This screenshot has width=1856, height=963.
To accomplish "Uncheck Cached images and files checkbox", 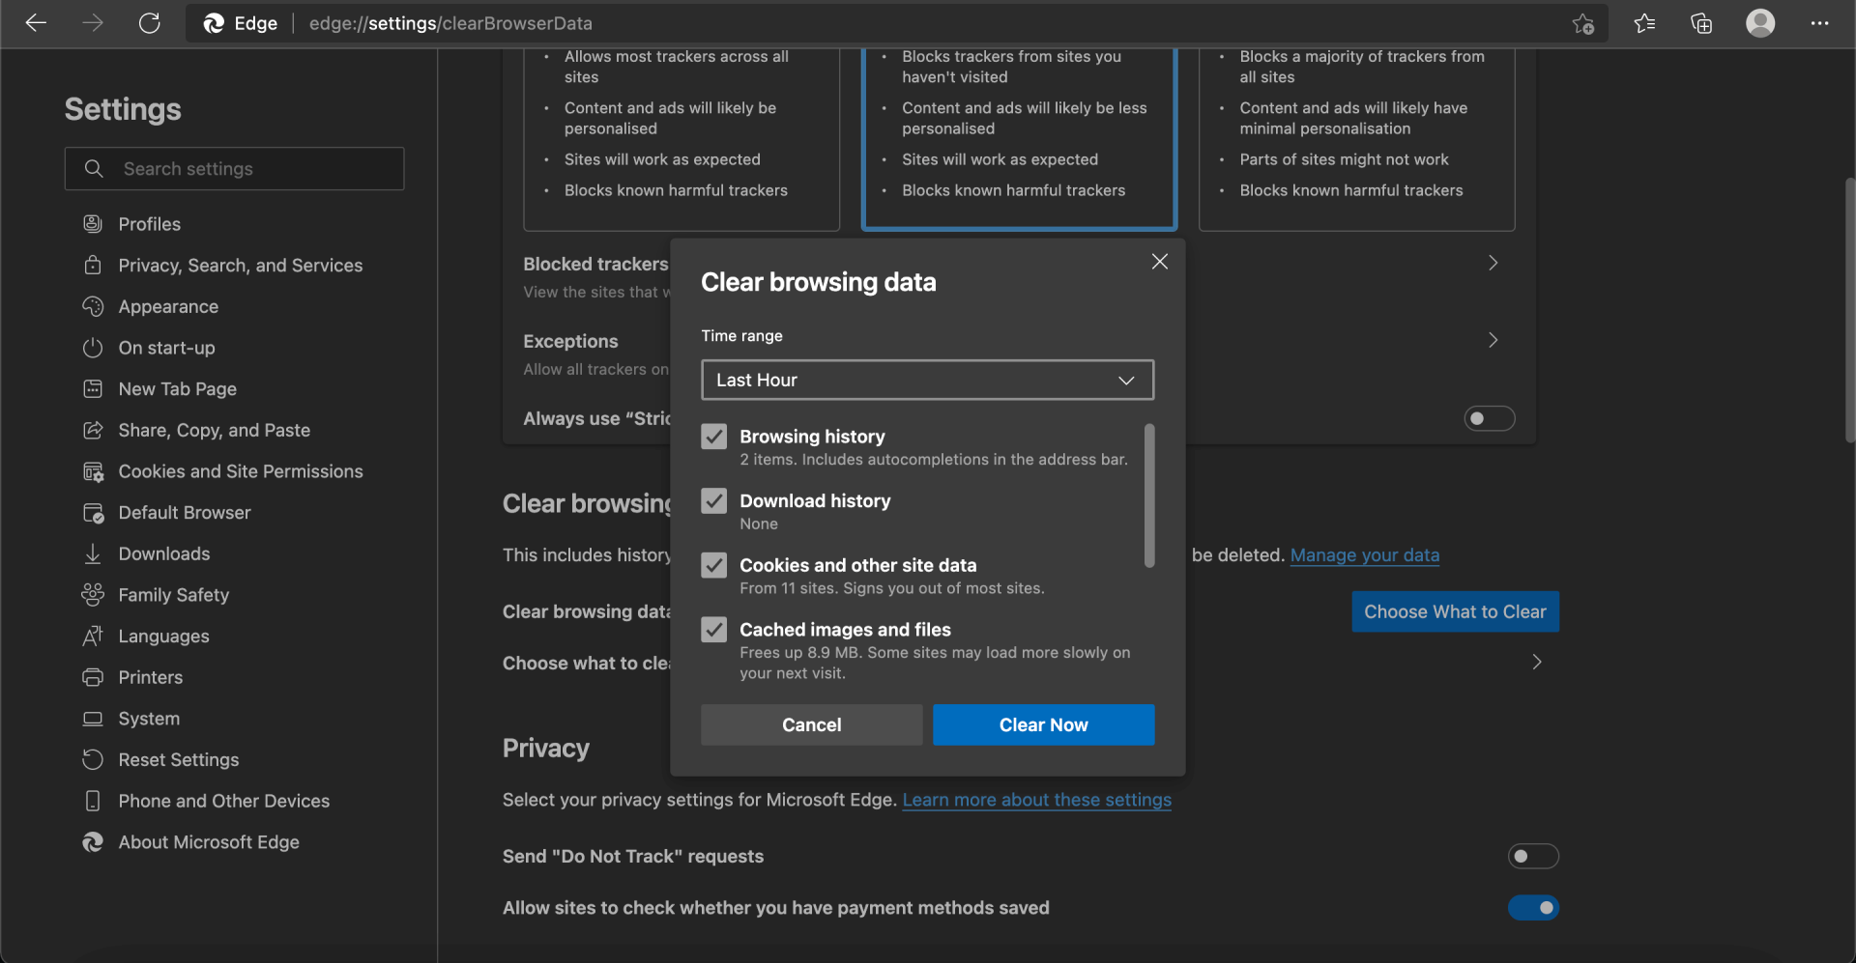I will [714, 630].
